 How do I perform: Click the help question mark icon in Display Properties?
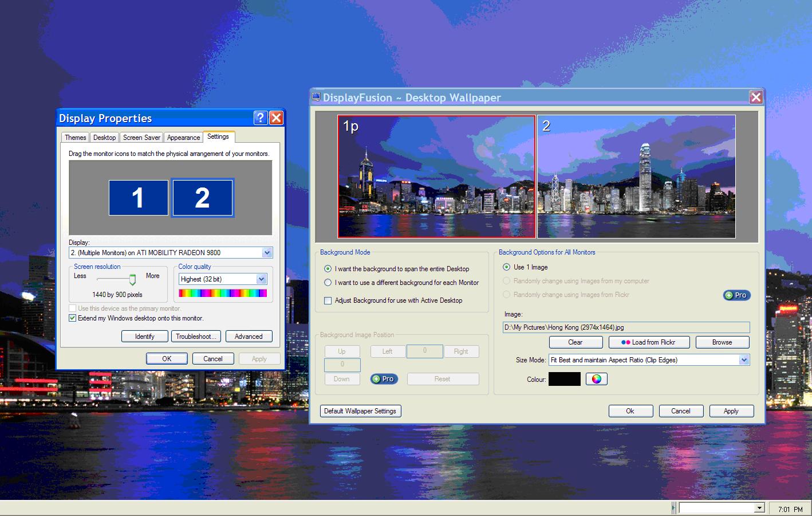click(261, 118)
